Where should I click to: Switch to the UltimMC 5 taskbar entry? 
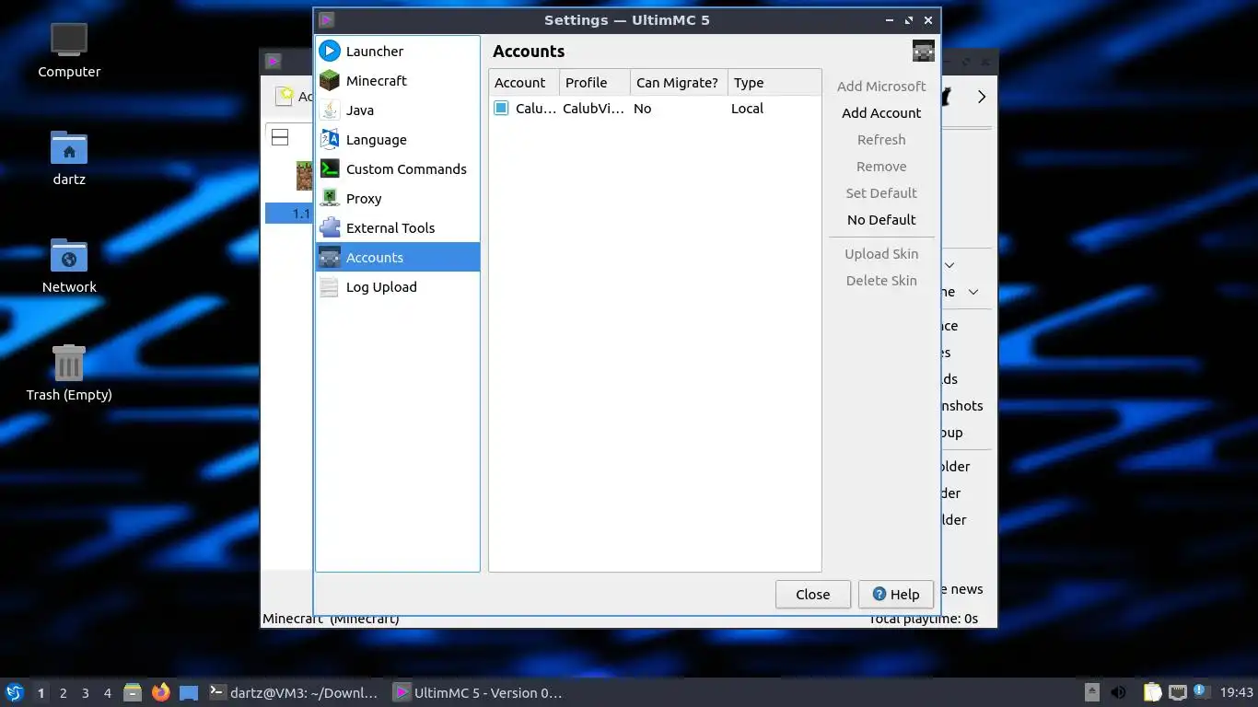(478, 693)
